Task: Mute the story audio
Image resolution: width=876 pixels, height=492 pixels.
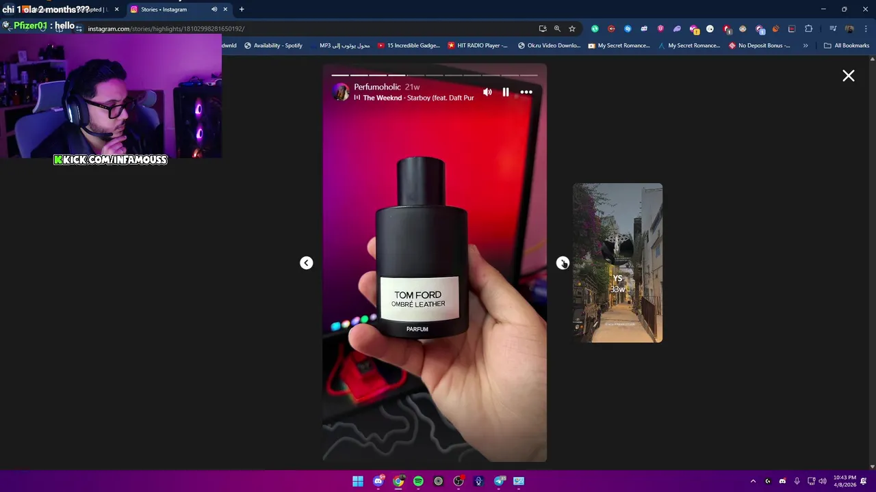Action: click(487, 92)
